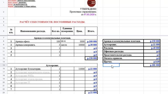
Task: Select 'Аутсорсинг IT.' cell
Action: pos(33,83)
